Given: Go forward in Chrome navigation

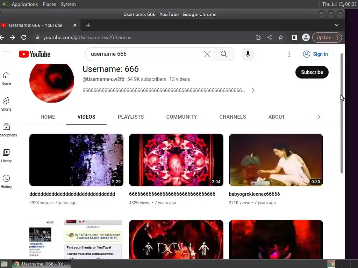Looking at the screenshot, I should click(x=13, y=37).
